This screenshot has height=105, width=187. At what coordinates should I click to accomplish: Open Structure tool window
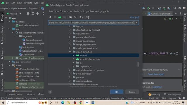tap(2, 53)
